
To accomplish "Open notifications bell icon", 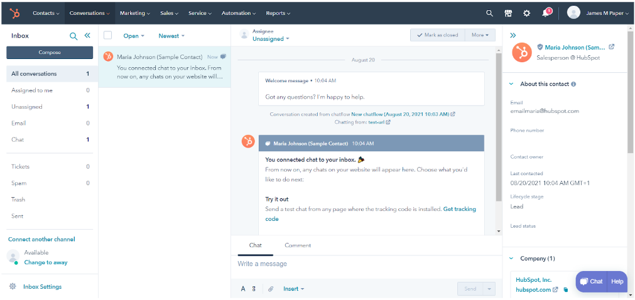I will [545, 13].
